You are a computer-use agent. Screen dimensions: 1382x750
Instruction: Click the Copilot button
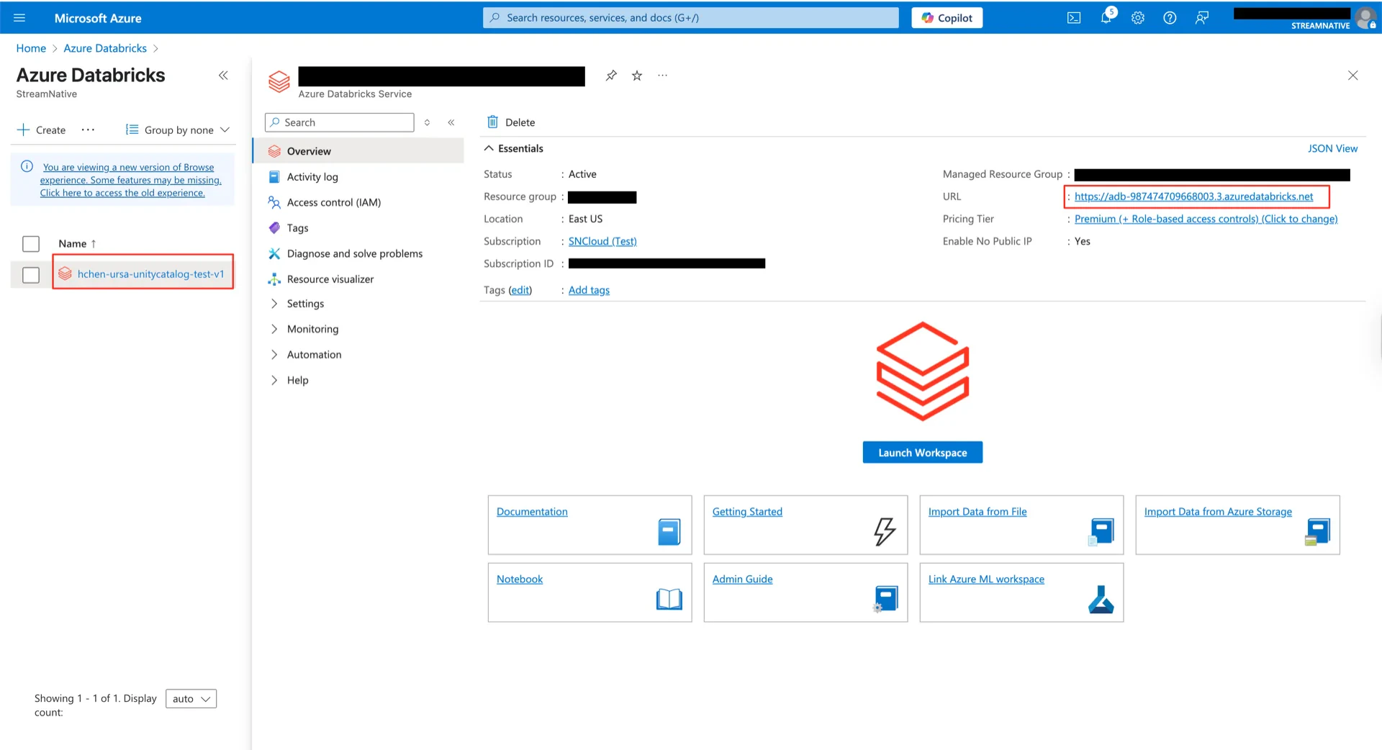click(x=947, y=18)
